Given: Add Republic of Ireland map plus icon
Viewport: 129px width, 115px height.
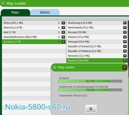Looking at the screenshot, I should click(125, 46).
